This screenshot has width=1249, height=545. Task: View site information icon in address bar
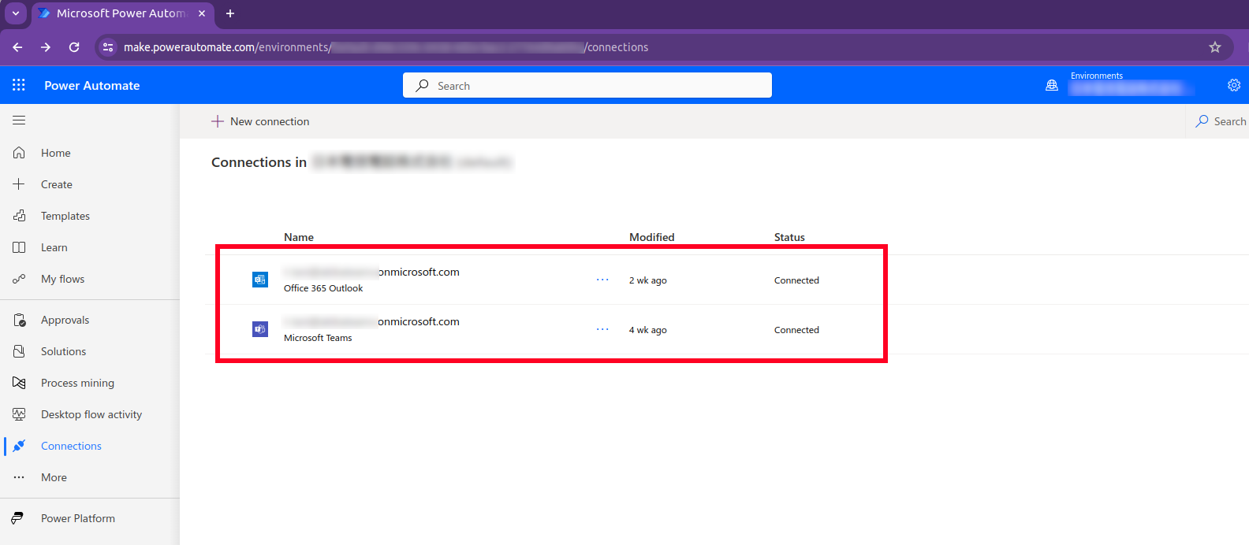coord(108,47)
